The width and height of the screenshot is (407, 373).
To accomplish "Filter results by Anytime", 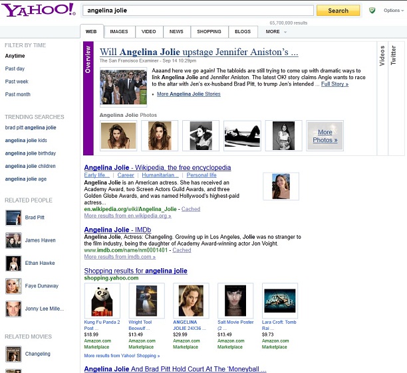I will (x=15, y=56).
